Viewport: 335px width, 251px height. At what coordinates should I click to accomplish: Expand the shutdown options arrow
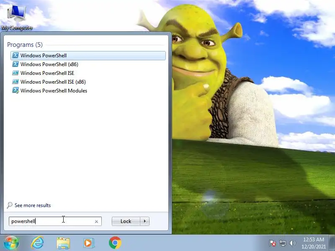point(145,221)
